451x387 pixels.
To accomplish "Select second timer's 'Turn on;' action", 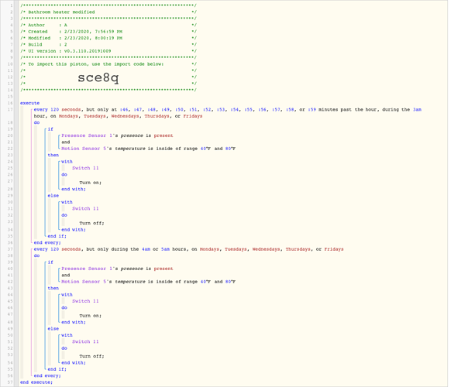I will pos(91,316).
